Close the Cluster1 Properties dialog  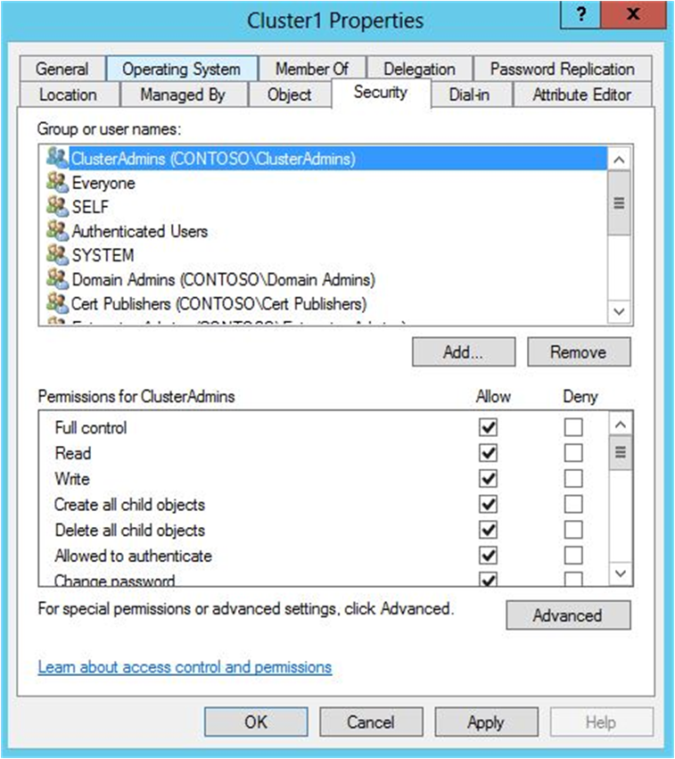click(633, 14)
